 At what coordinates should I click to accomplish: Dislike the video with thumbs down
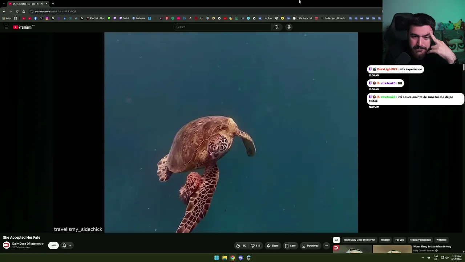coord(255,246)
